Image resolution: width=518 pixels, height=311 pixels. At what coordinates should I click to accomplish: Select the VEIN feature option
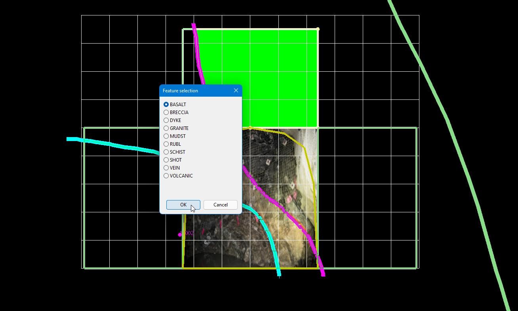coord(166,168)
